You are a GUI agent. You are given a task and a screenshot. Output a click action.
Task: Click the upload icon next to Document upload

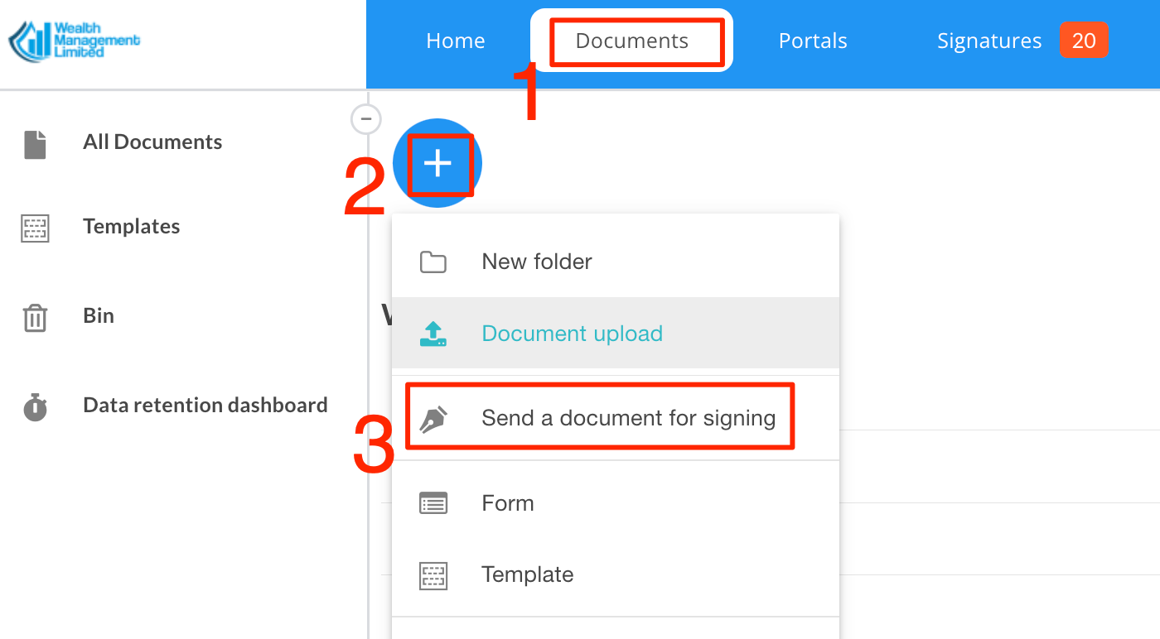pos(434,333)
